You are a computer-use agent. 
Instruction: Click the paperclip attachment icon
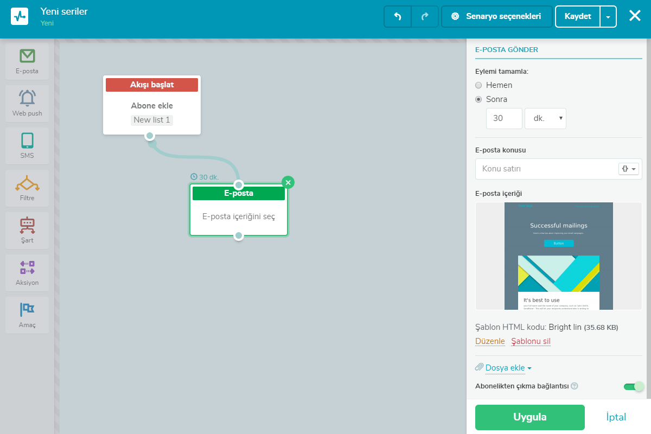479,367
